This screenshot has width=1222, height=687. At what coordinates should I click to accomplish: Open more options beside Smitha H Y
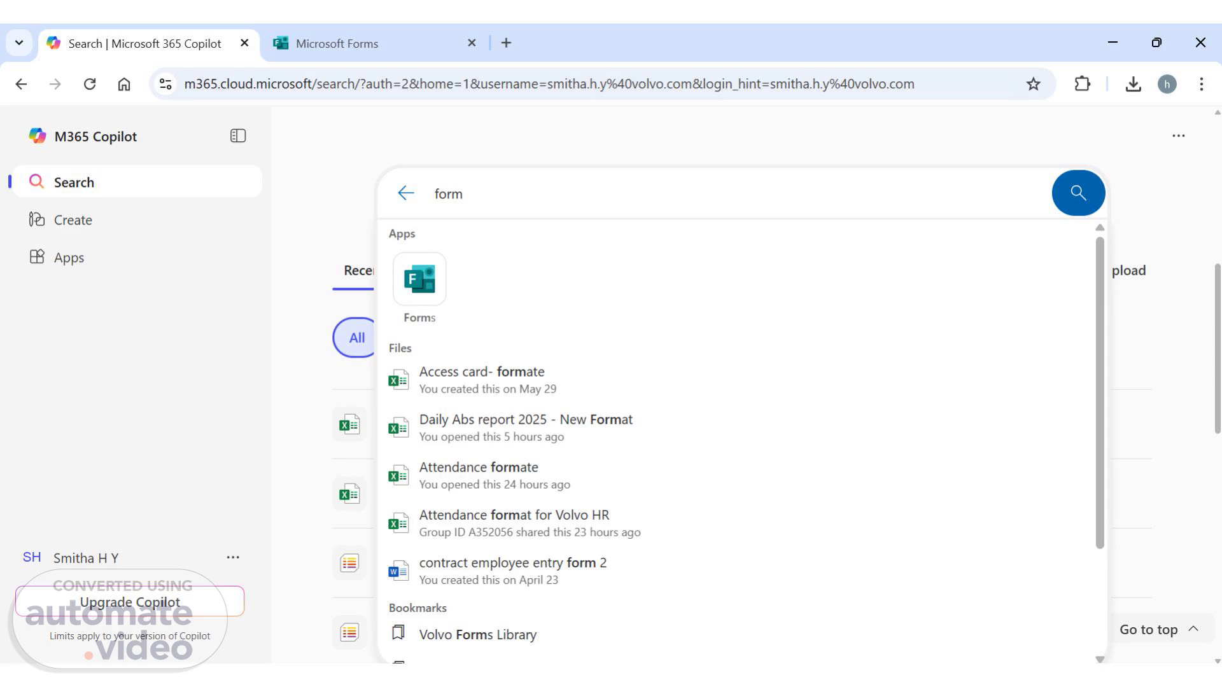tap(233, 557)
